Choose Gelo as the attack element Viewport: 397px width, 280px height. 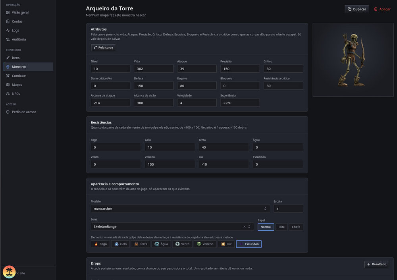pos(121,244)
